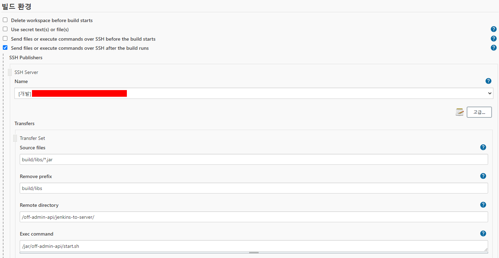This screenshot has height=258, width=499.
Task: Enable Use secret text(s) or file(s)
Action: 5,29
